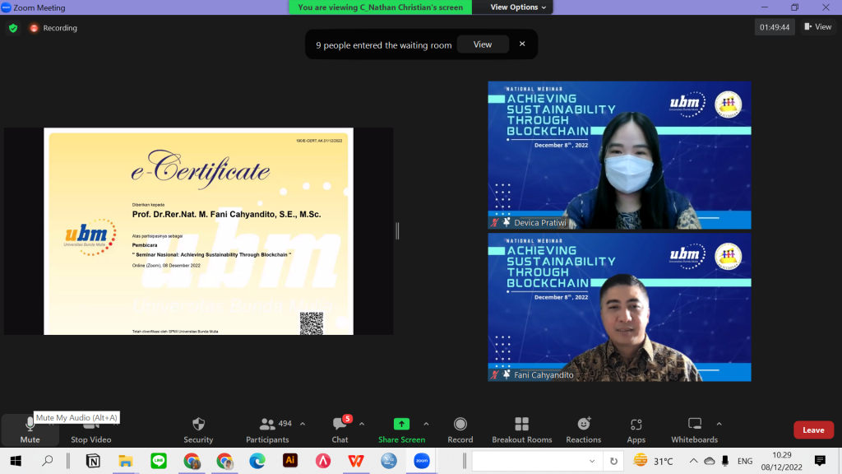The width and height of the screenshot is (842, 474).
Task: Open the Security shield options
Action: coord(198,430)
